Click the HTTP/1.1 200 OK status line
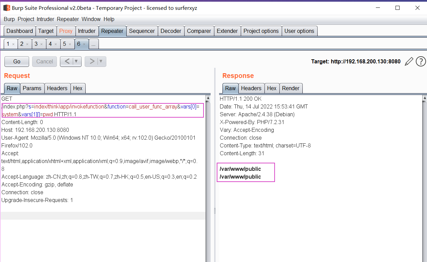Viewport: 427px width, 262px height. pos(241,99)
